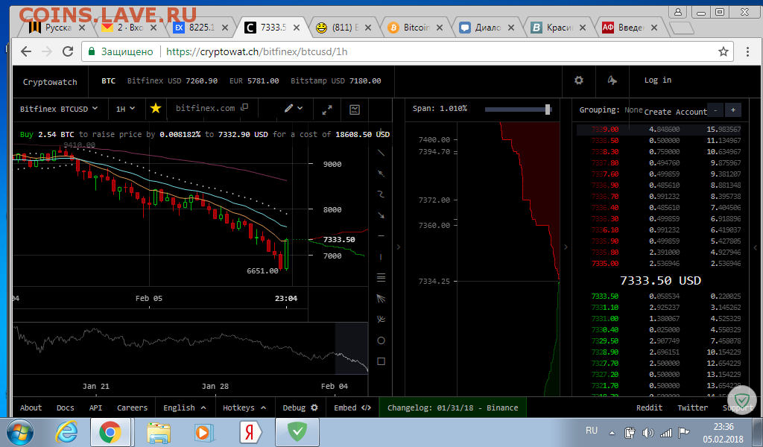This screenshot has width=763, height=447.
Task: Select the fan lines drawing tool
Action: (x=381, y=299)
